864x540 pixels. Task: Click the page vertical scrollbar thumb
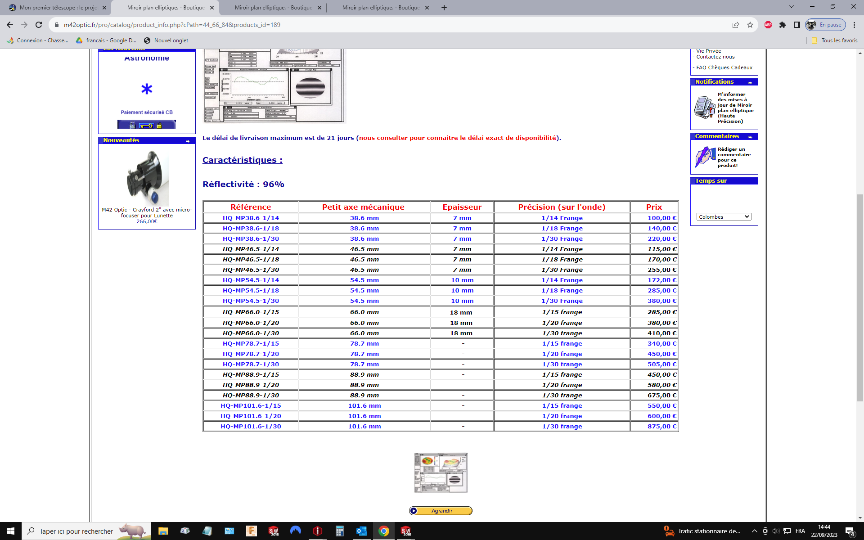(x=860, y=297)
